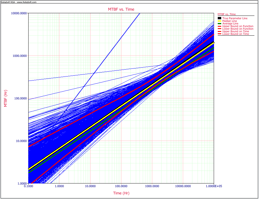Screen dimensions: 259x199
Task: Click the Time (Hr) horizontal axis label
Action: coord(121,193)
